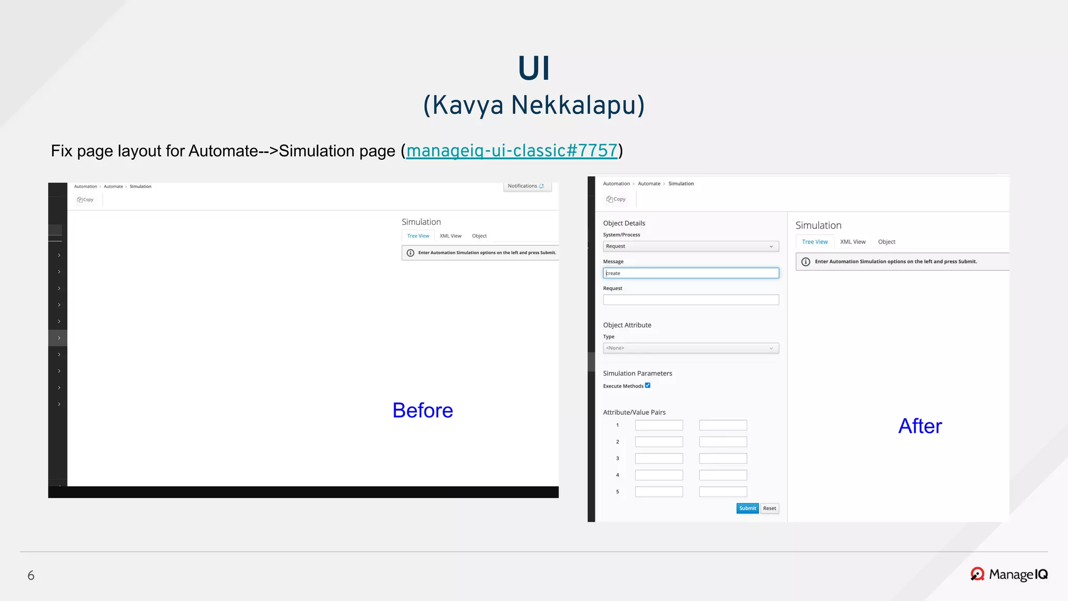Select Object tab in After screenshot

887,242
